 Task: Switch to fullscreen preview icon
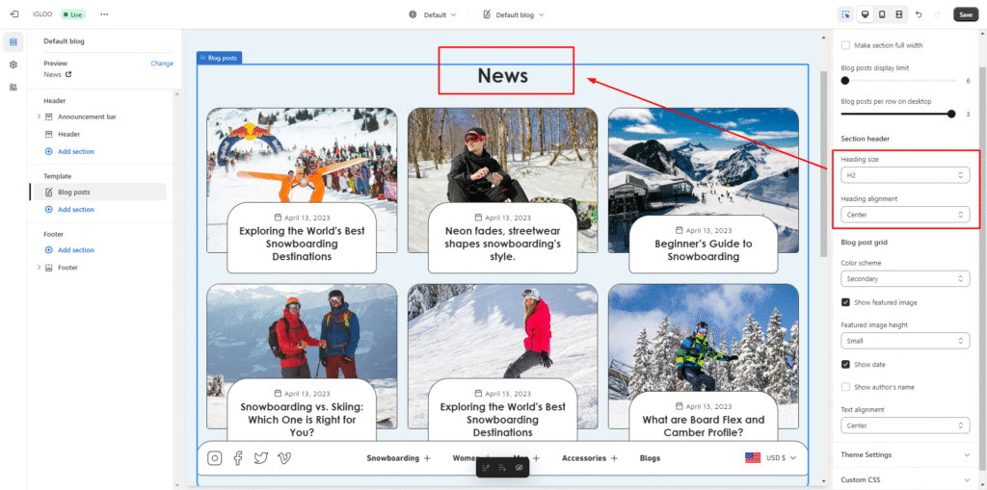click(x=898, y=14)
